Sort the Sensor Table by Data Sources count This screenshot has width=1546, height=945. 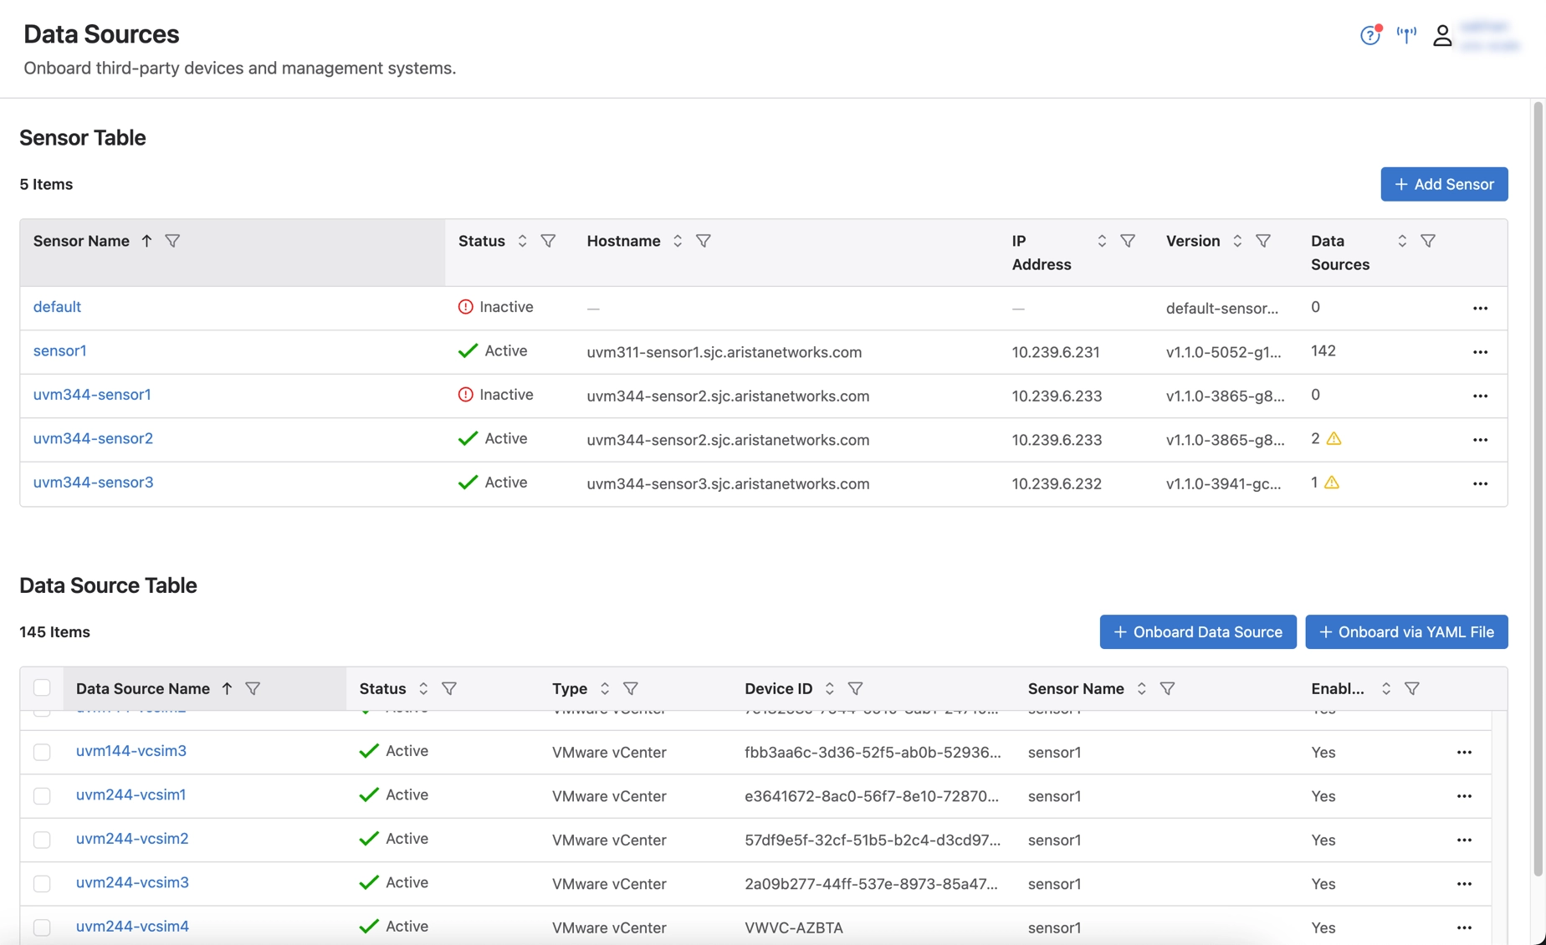click(1402, 241)
